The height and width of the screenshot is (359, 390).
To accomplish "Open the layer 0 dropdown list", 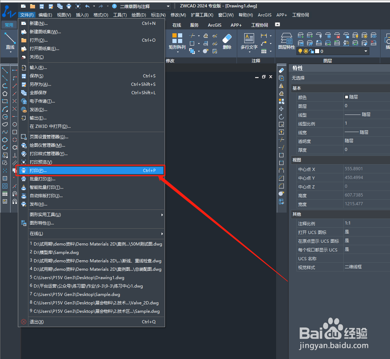I will pos(365,51).
